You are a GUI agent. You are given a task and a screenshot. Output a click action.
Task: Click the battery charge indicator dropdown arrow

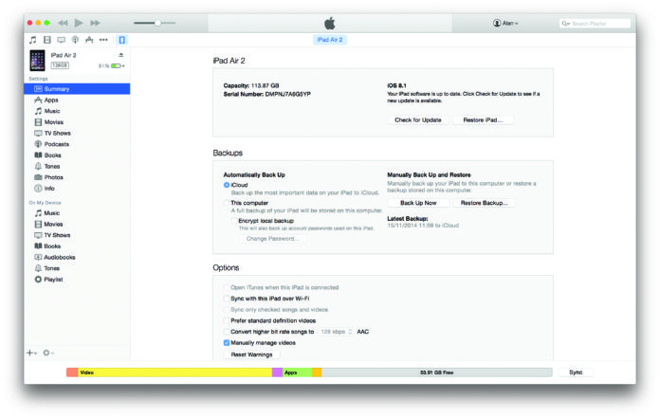click(123, 66)
